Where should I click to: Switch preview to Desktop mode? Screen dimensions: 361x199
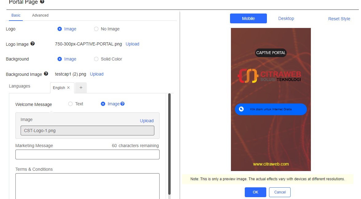(x=286, y=18)
